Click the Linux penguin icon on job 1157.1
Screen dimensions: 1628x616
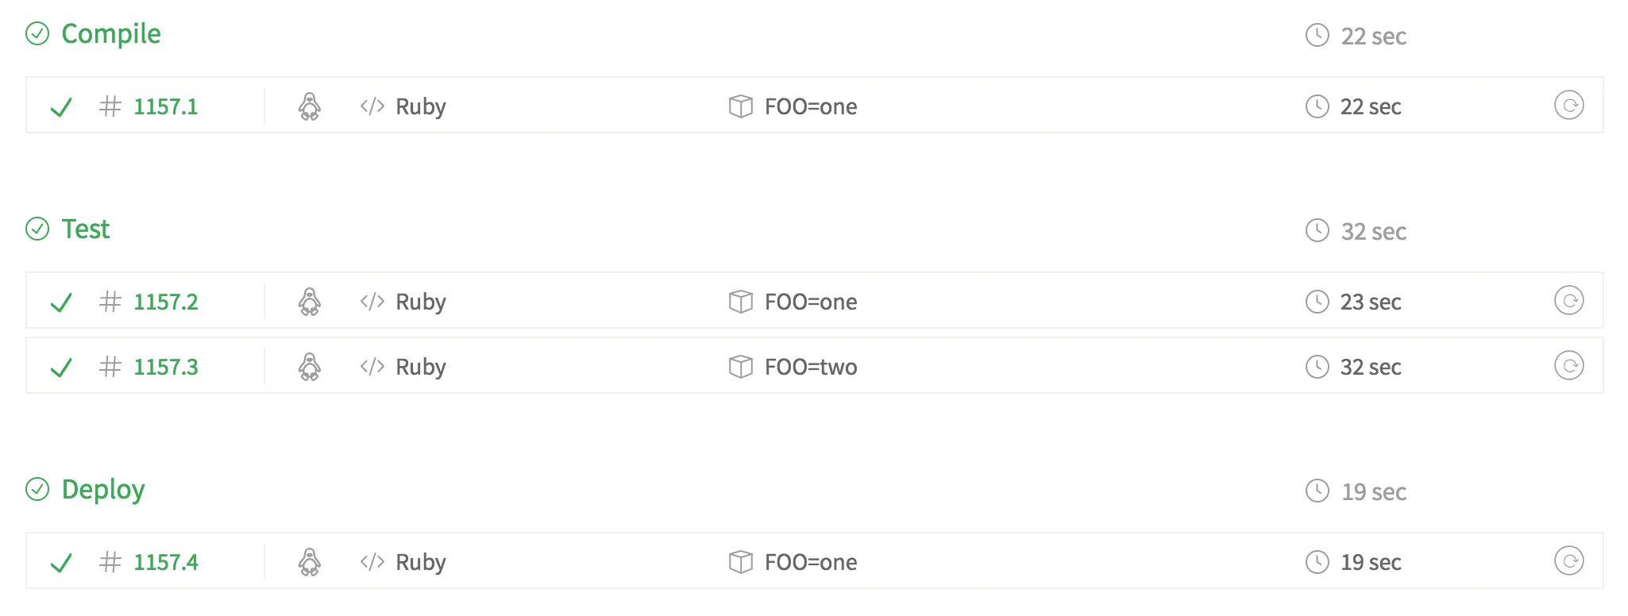point(309,106)
